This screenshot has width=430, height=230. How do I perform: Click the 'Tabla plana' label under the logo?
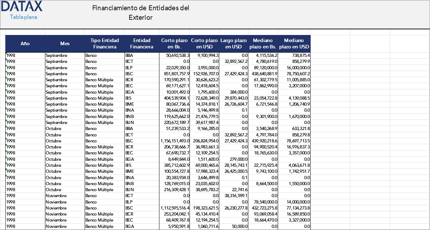[x=23, y=17]
